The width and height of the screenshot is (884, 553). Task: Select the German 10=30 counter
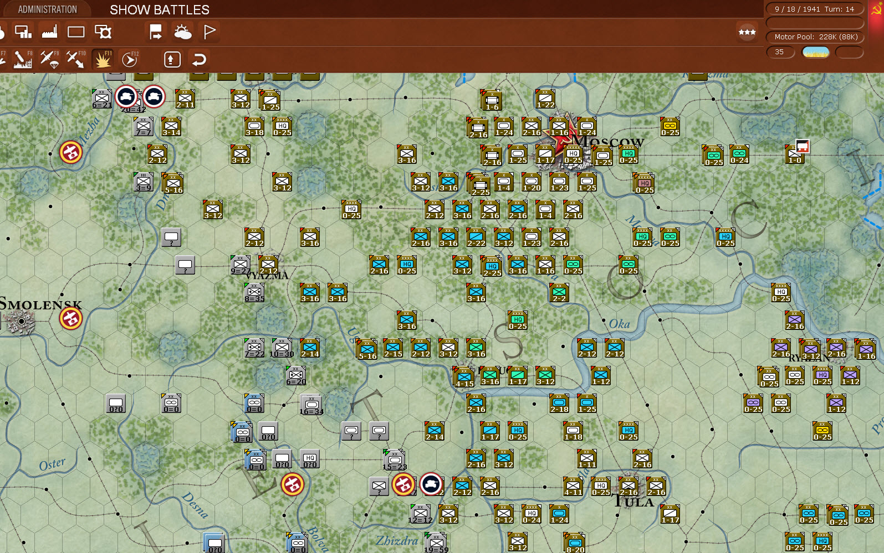[282, 348]
